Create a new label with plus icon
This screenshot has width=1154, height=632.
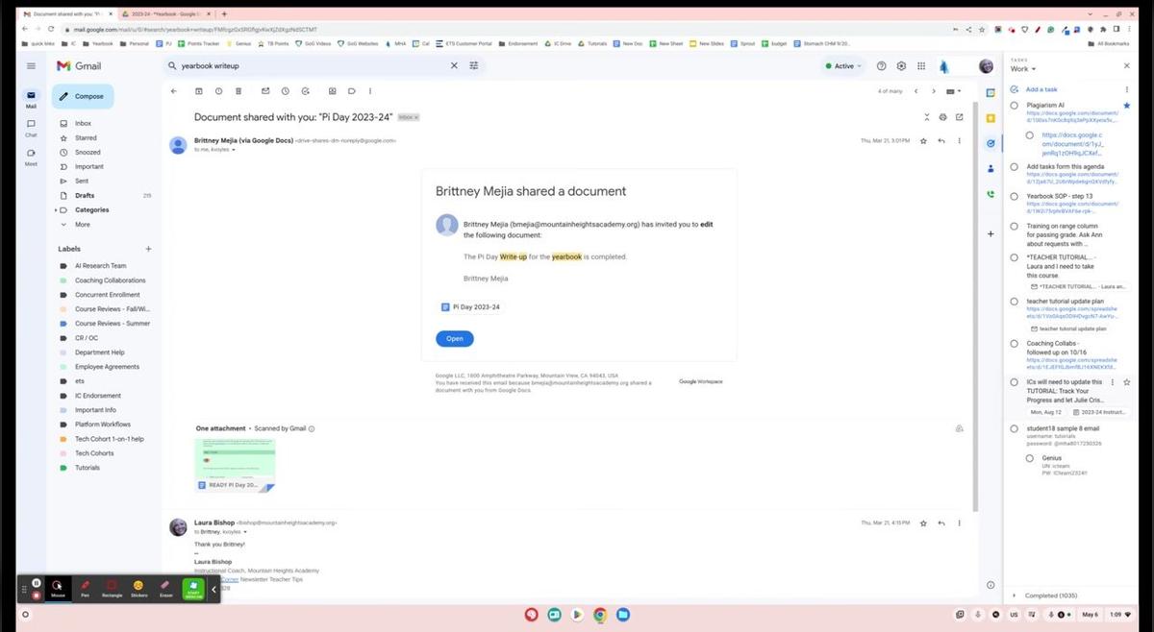[147, 250]
